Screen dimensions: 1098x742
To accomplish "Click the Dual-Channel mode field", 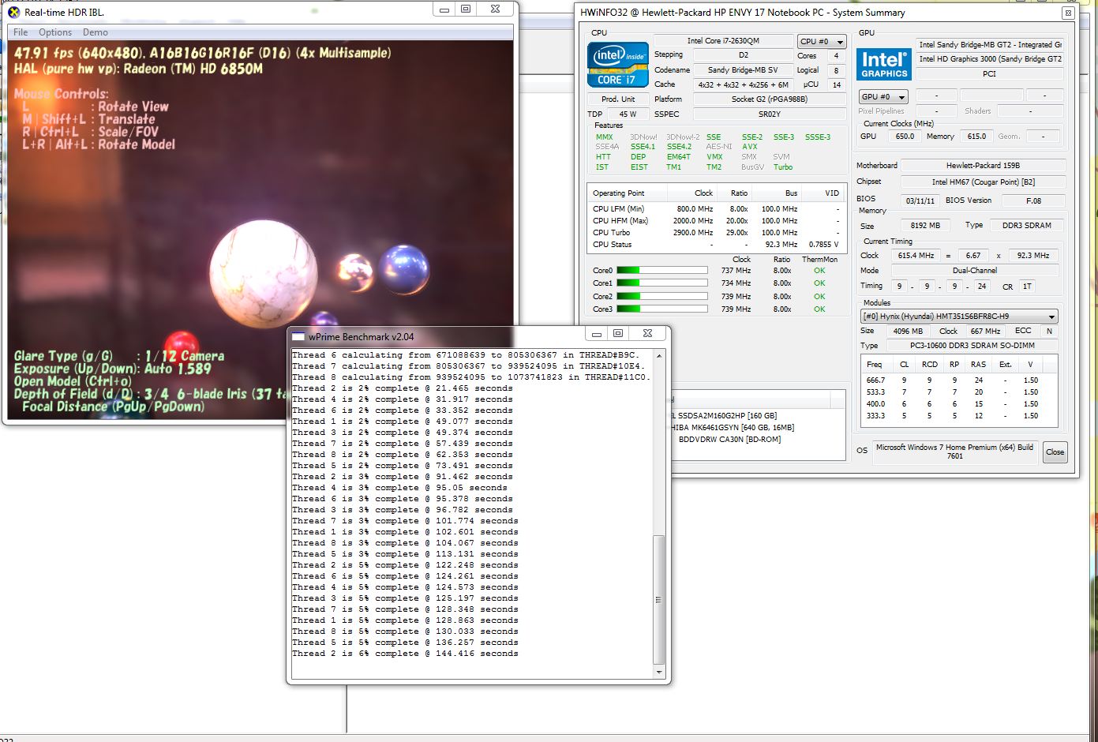I will [975, 270].
